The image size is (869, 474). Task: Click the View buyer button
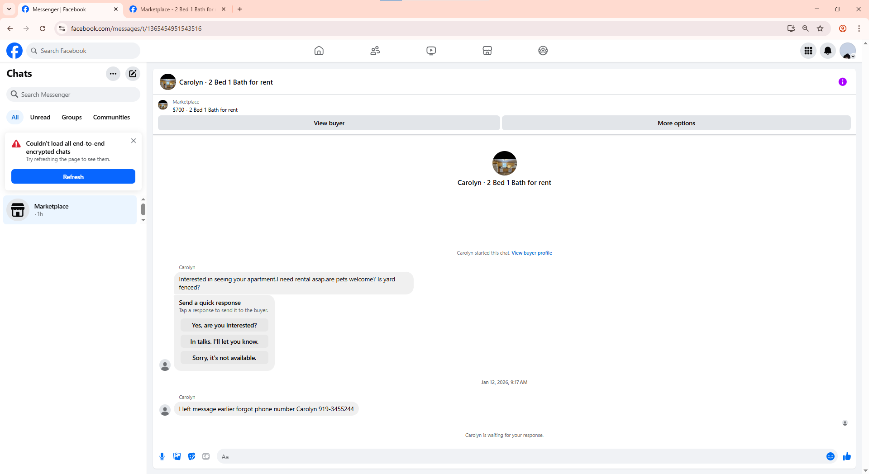[x=329, y=123]
